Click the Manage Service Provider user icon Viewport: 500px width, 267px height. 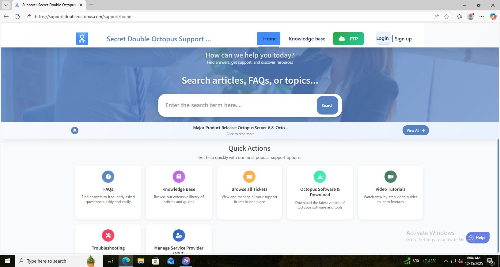point(179,235)
